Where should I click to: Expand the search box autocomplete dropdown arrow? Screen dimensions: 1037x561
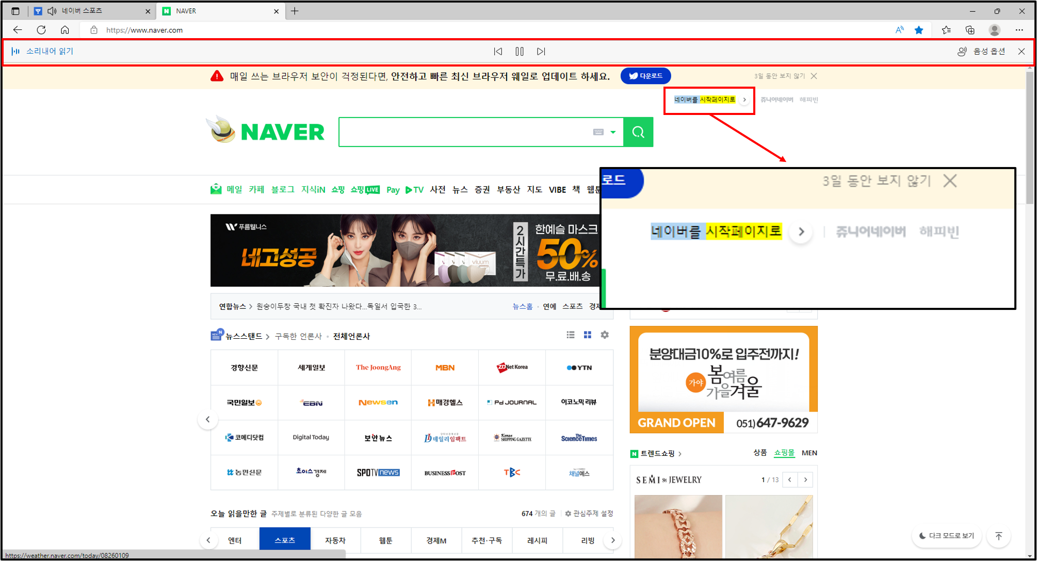pyautogui.click(x=613, y=132)
